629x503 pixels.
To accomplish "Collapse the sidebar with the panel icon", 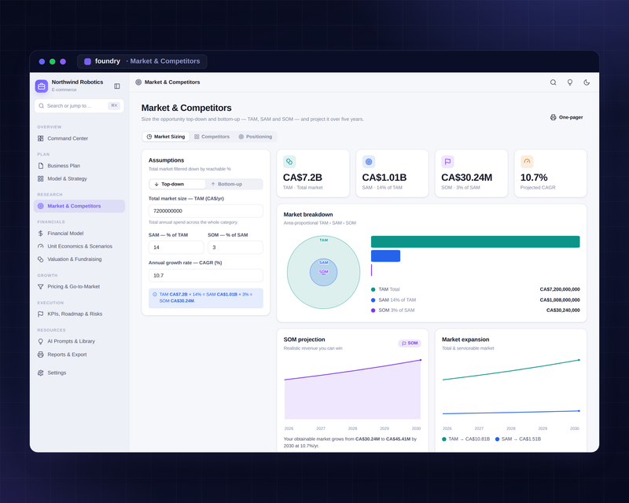I will [x=117, y=86].
